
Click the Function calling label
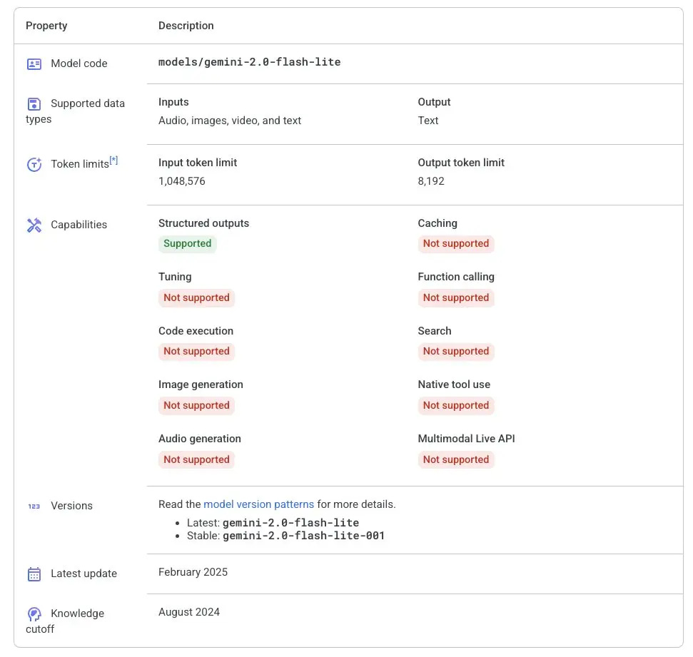pyautogui.click(x=455, y=277)
